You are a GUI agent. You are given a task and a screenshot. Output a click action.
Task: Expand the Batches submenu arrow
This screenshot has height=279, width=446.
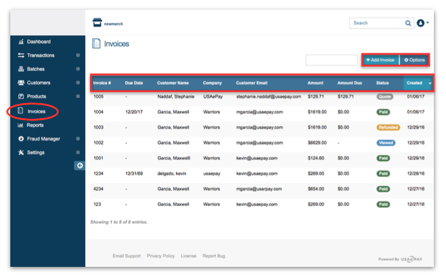78,69
